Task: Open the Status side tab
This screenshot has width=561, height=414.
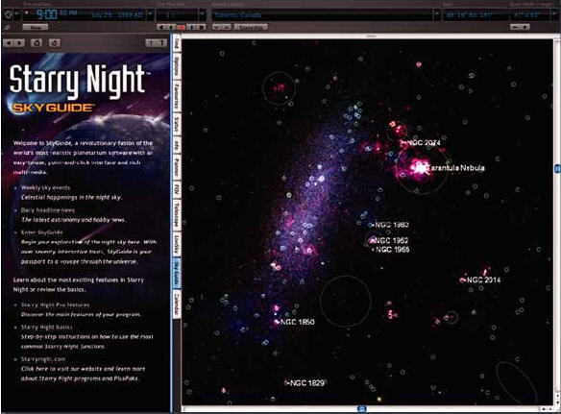Action: [177, 124]
